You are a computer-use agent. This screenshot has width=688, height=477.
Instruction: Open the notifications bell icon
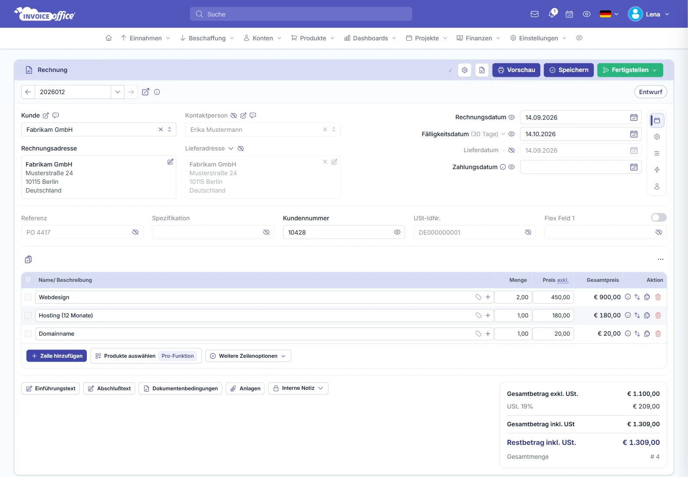click(x=552, y=14)
